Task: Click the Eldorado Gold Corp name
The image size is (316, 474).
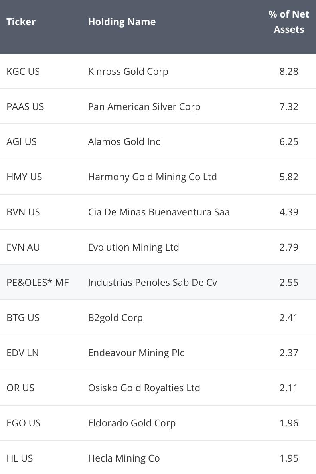Action: (x=132, y=423)
